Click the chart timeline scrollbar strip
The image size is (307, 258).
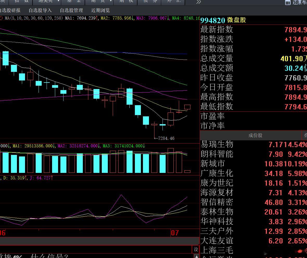coord(99,241)
